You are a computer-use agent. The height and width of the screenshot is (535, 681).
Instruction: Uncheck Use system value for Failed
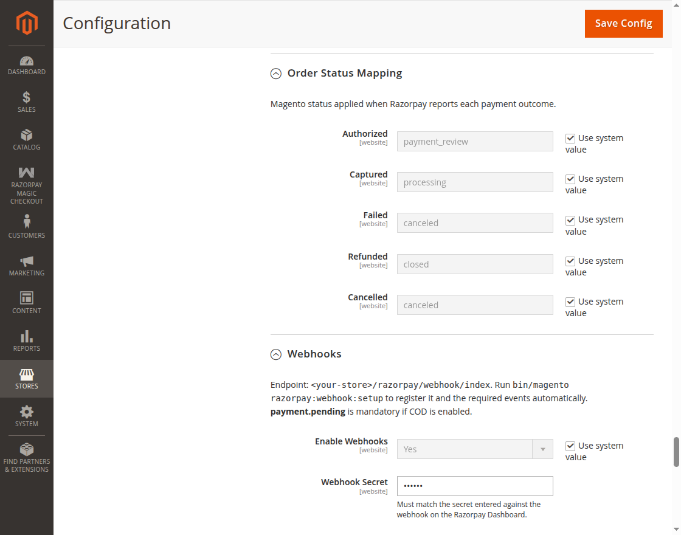tap(570, 220)
